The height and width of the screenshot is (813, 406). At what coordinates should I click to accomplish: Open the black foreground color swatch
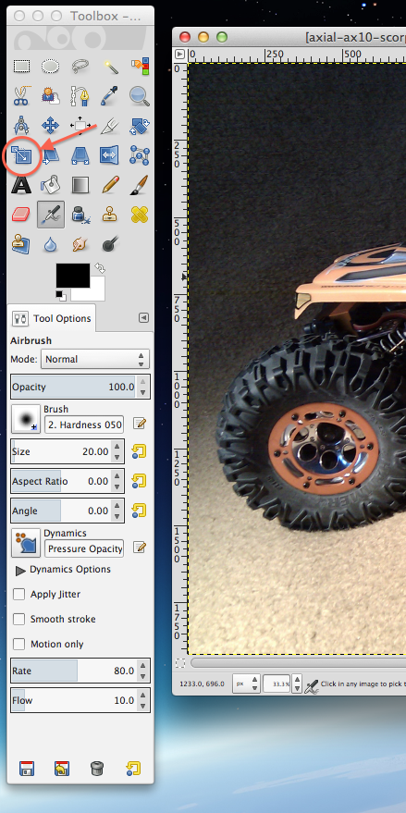(x=72, y=276)
